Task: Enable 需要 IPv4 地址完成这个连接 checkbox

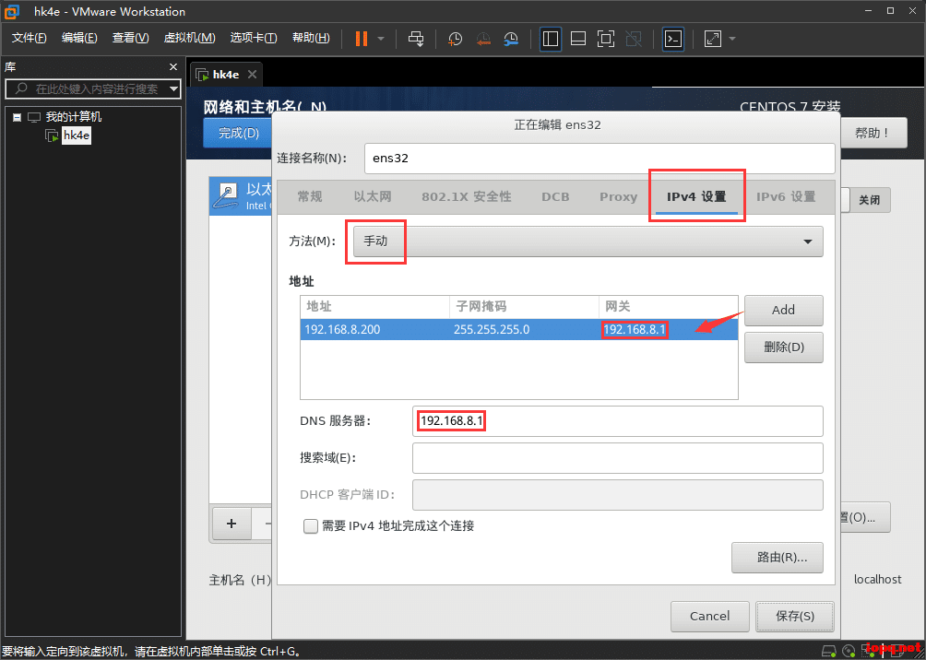Action: tap(311, 525)
